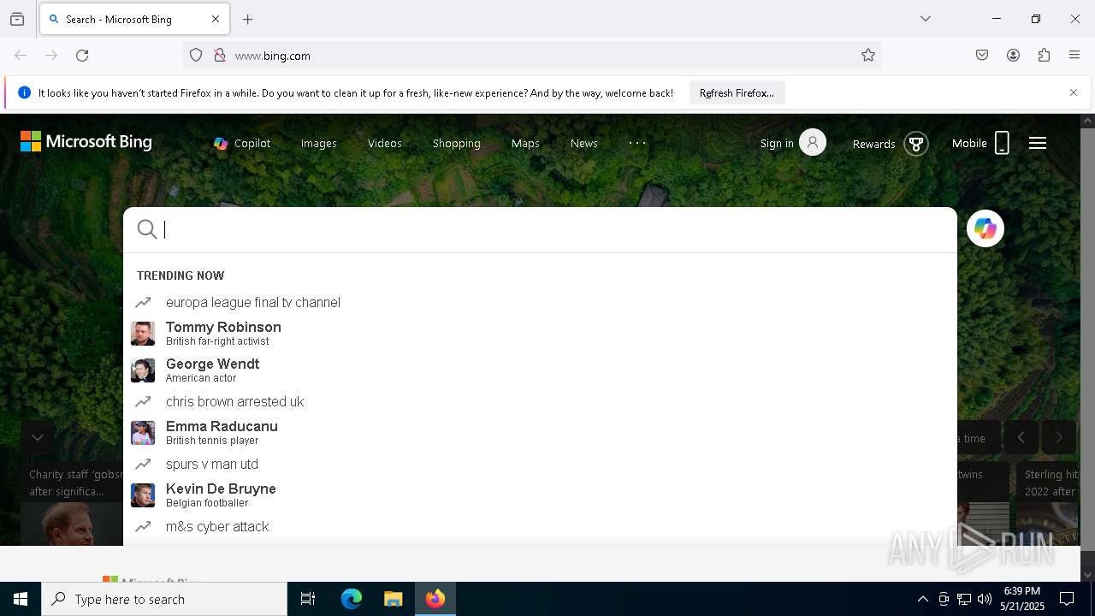
Task: Select the Tommy Robinson suggestion
Action: (540, 333)
